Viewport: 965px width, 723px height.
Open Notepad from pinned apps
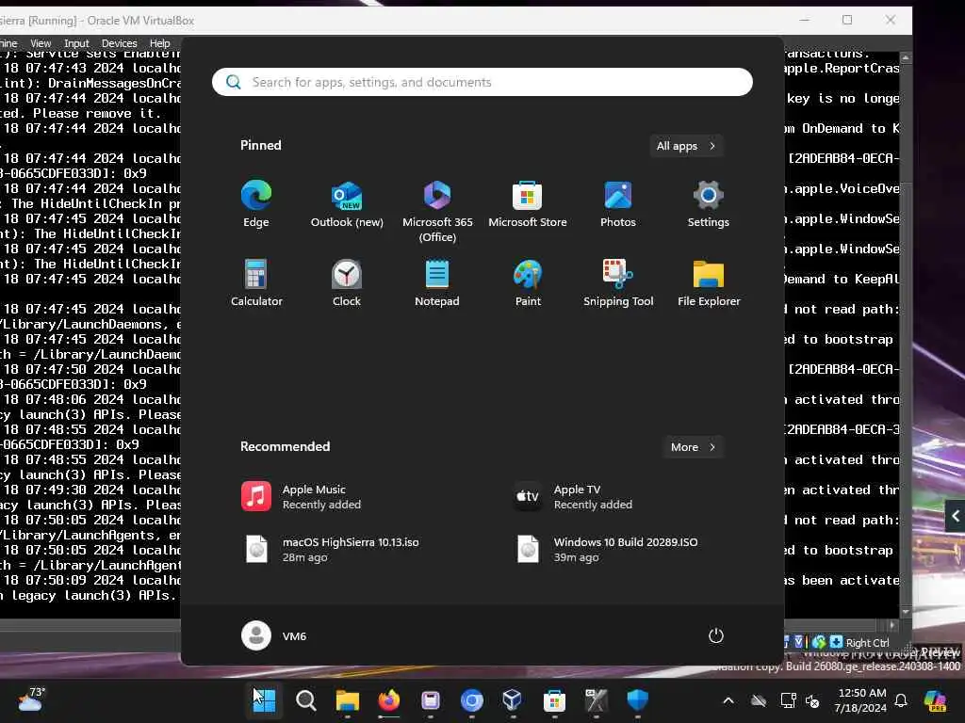[437, 282]
